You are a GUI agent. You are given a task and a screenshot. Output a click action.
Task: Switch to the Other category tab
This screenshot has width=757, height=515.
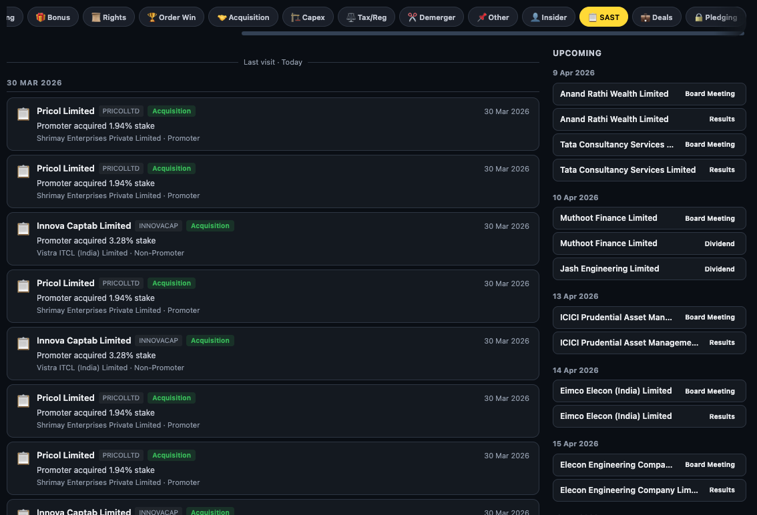[493, 17]
